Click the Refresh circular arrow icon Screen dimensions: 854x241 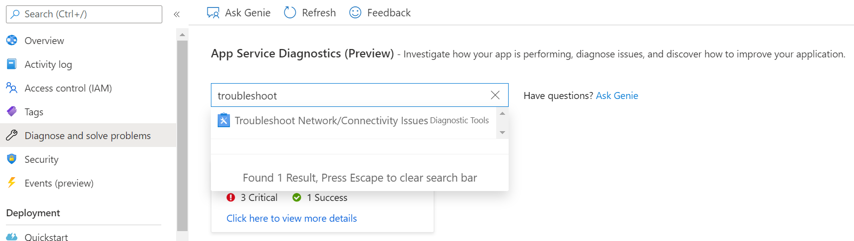pos(290,13)
